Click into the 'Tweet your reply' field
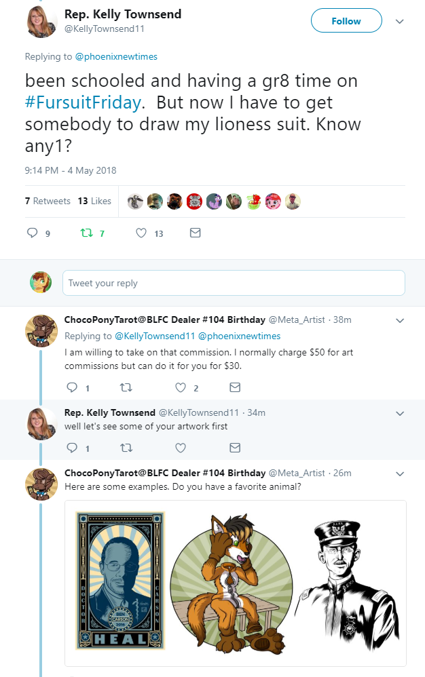 click(234, 283)
